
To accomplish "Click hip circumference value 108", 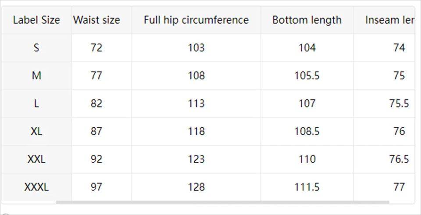I will (x=196, y=75).
